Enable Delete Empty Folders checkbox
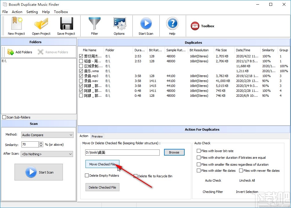291x208 pixels. pos(87,175)
